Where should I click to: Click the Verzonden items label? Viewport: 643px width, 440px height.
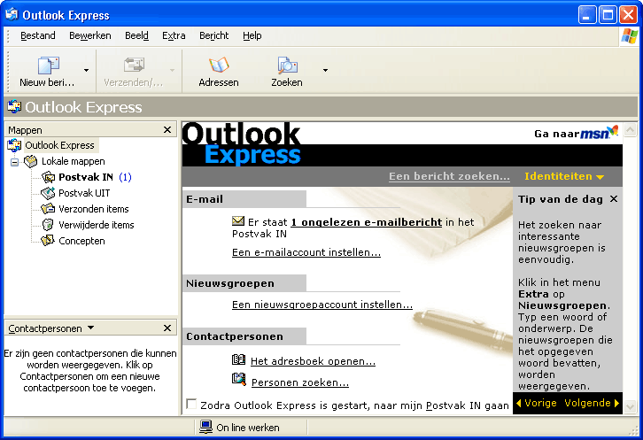(x=94, y=209)
